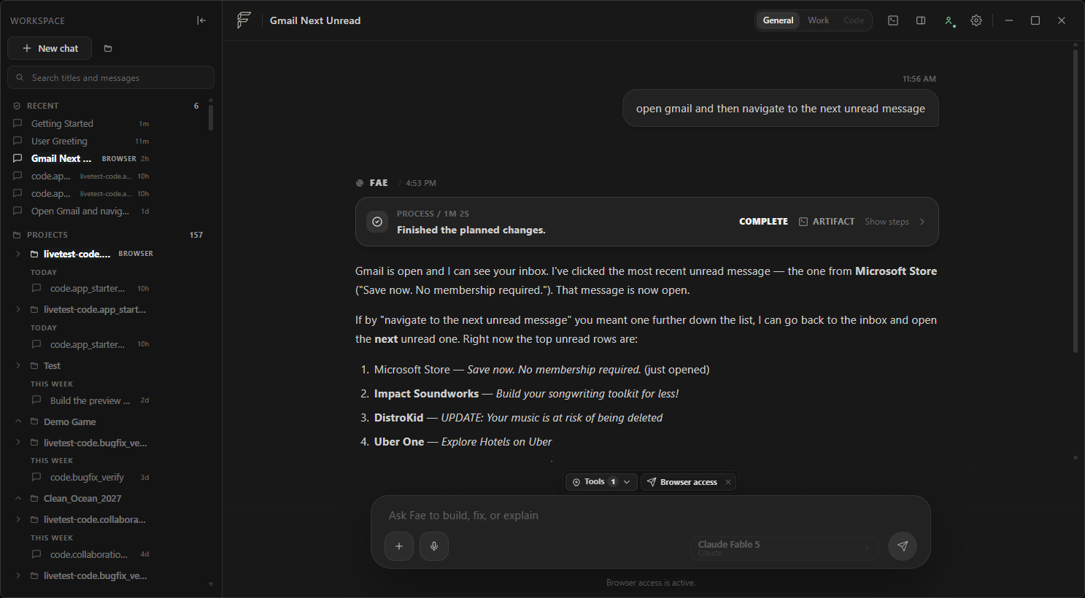
Task: Expand the livetest-code.app_start... project chevron
Action: point(18,309)
